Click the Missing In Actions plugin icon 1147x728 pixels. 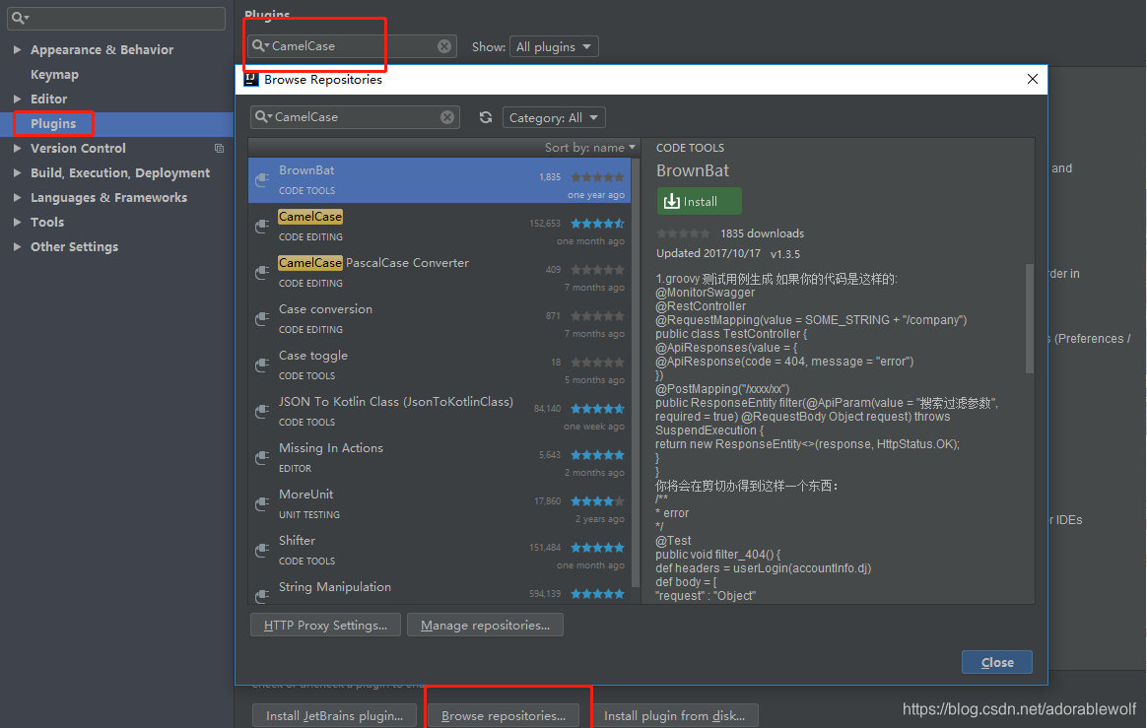coord(262,457)
